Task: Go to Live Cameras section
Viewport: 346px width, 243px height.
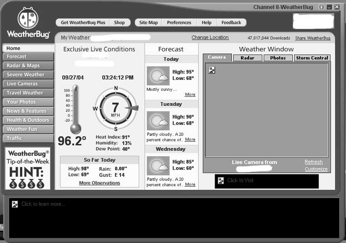Action: tap(28, 84)
